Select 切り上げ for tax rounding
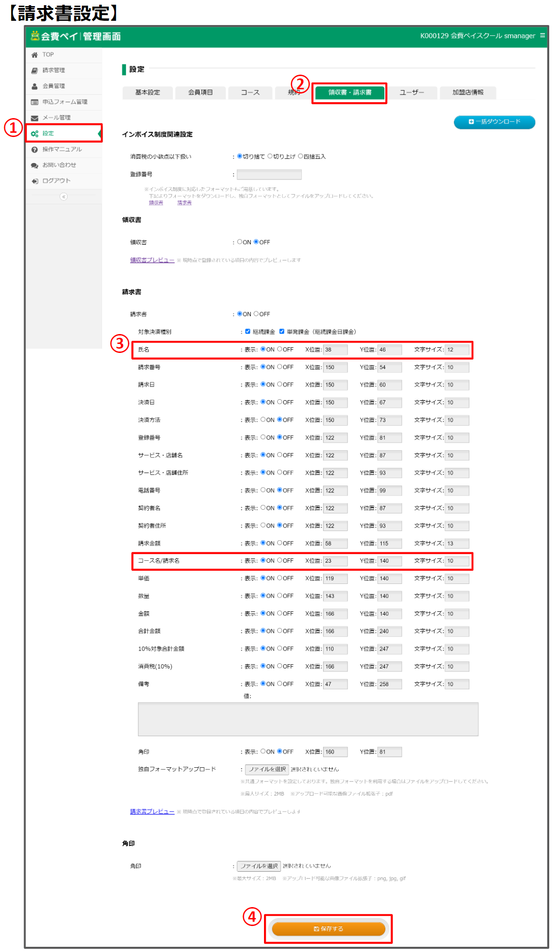 [x=270, y=156]
